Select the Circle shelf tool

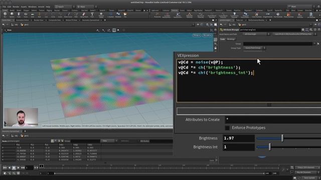[x=53, y=14]
